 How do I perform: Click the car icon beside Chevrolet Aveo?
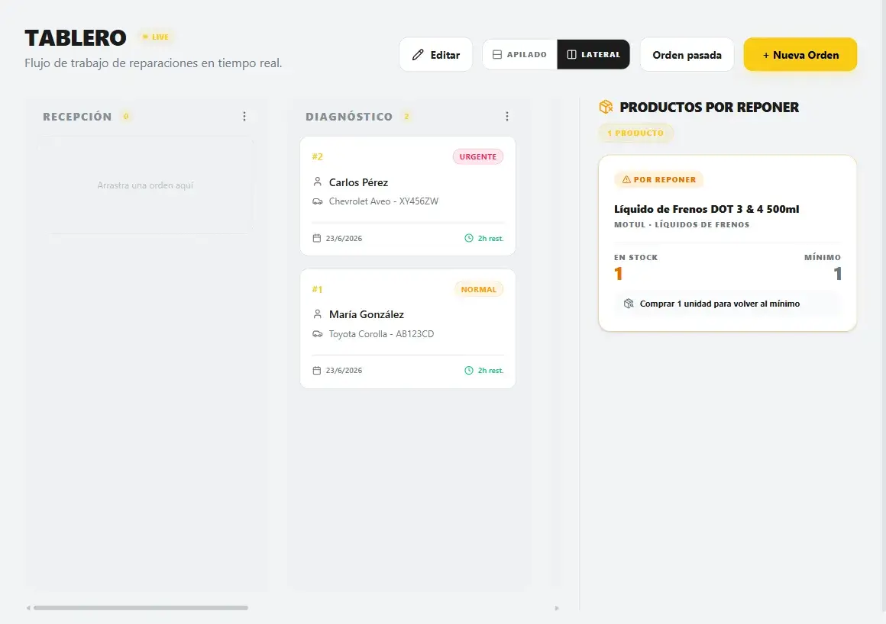318,201
